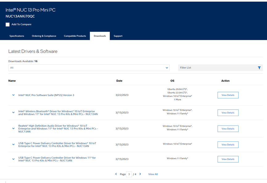This screenshot has width=267, height=183.
Task: Go to the next page arrow
Action: (x=140, y=174)
